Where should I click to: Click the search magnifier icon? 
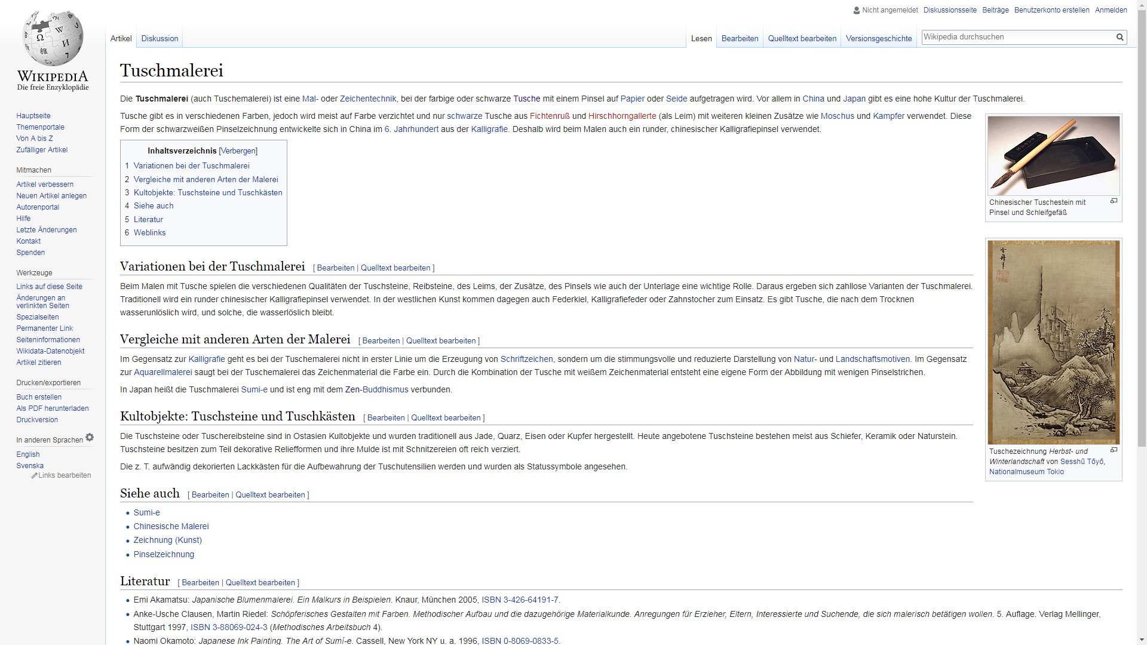coord(1120,37)
